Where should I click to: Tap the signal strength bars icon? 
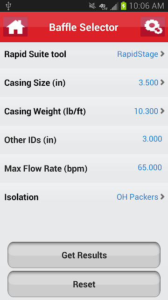pos(114,6)
